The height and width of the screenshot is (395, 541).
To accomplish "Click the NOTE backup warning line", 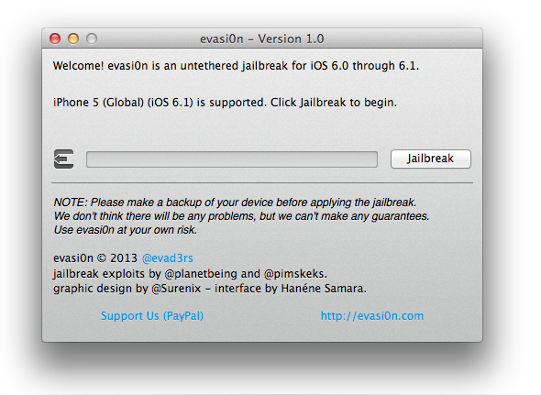I will (x=235, y=203).
